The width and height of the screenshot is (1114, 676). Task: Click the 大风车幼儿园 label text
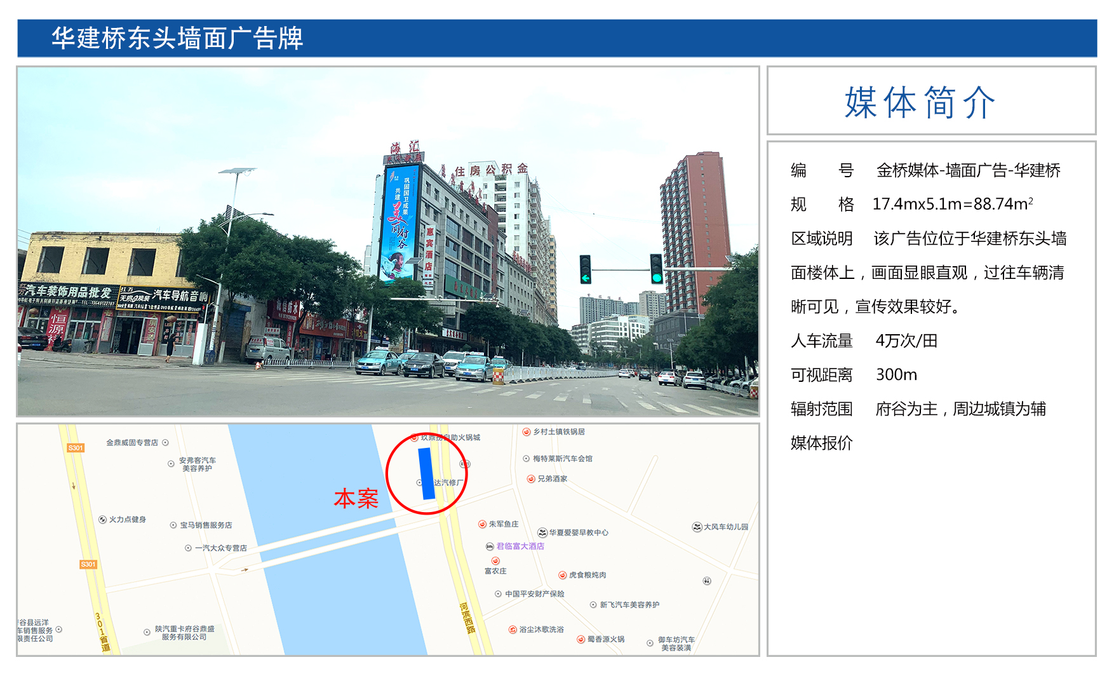(x=726, y=527)
